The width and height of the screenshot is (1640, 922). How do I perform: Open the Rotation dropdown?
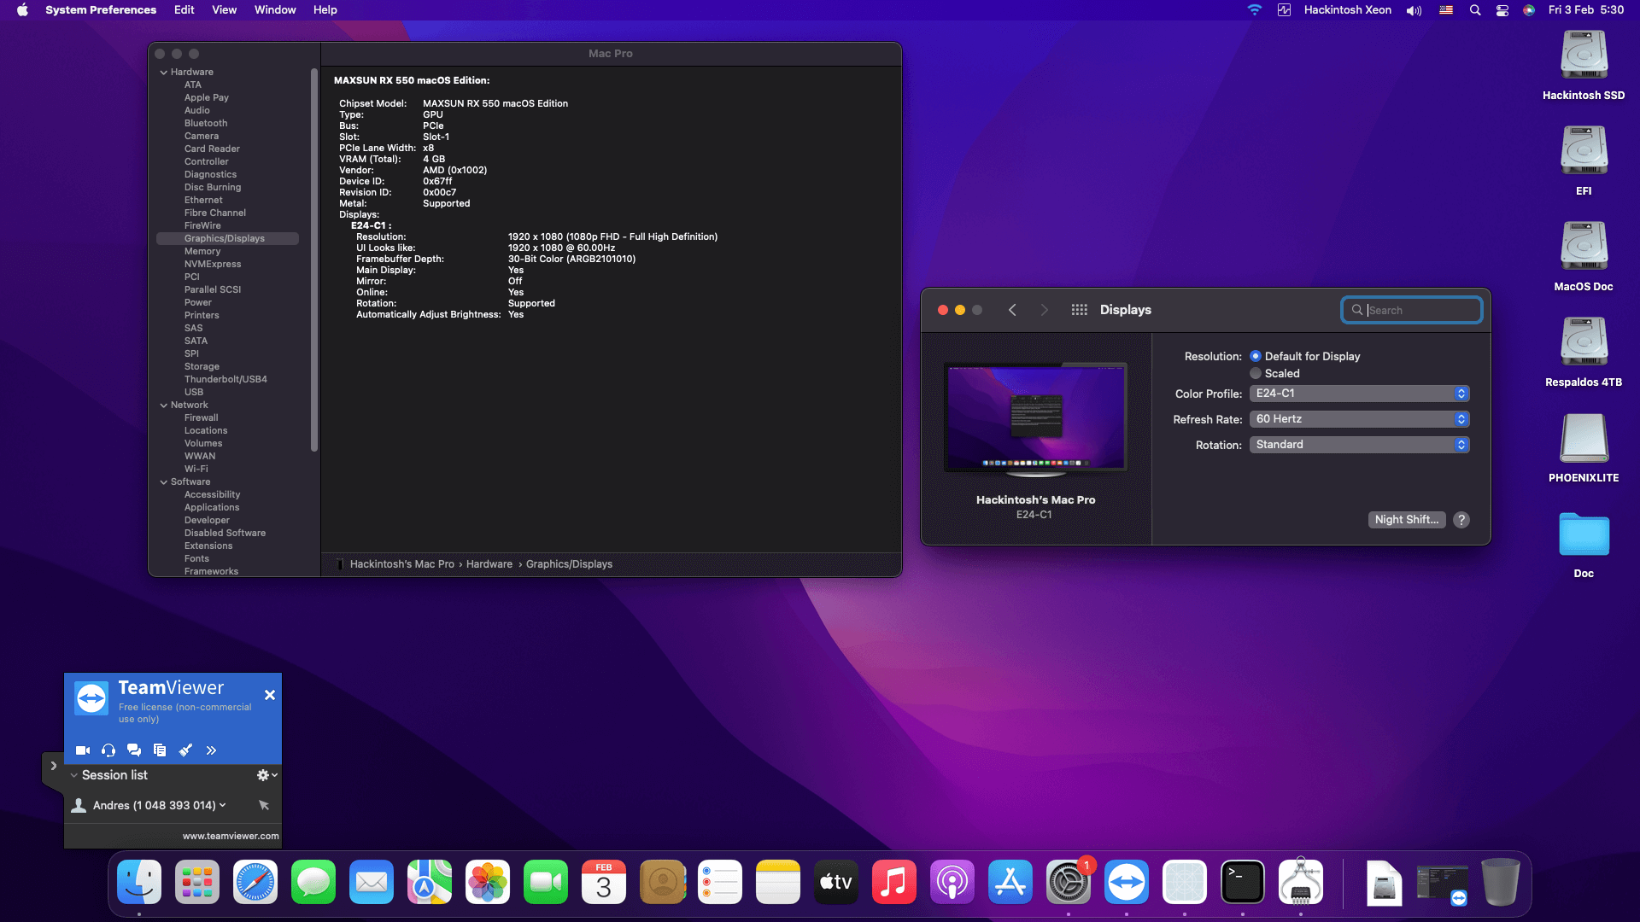pos(1359,445)
